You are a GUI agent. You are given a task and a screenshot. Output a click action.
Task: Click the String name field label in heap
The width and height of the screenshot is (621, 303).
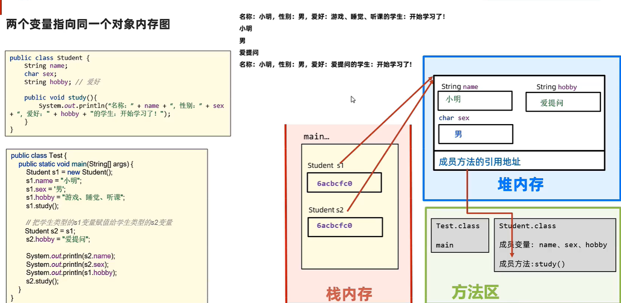460,87
